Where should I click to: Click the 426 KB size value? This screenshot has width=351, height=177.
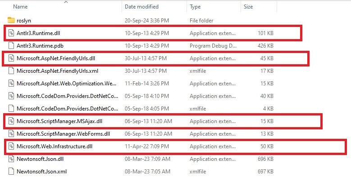click(265, 46)
